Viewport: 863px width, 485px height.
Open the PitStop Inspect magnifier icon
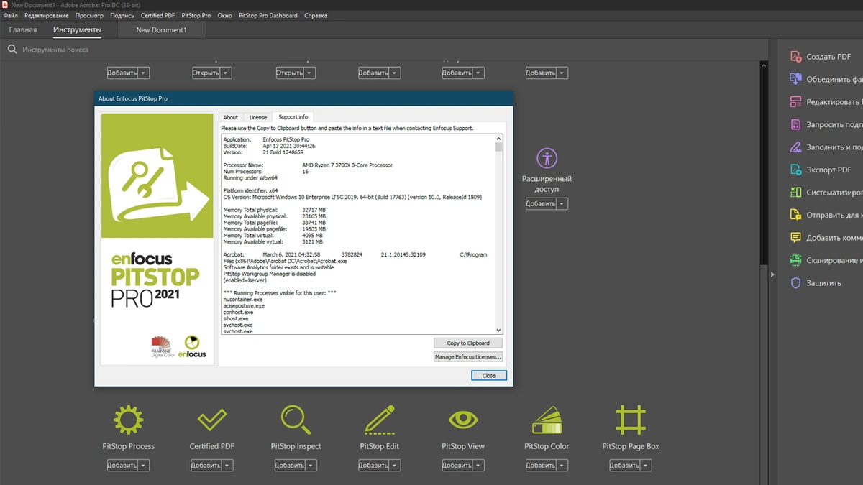point(295,420)
